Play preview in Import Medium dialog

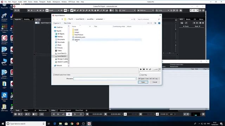point(141,69)
